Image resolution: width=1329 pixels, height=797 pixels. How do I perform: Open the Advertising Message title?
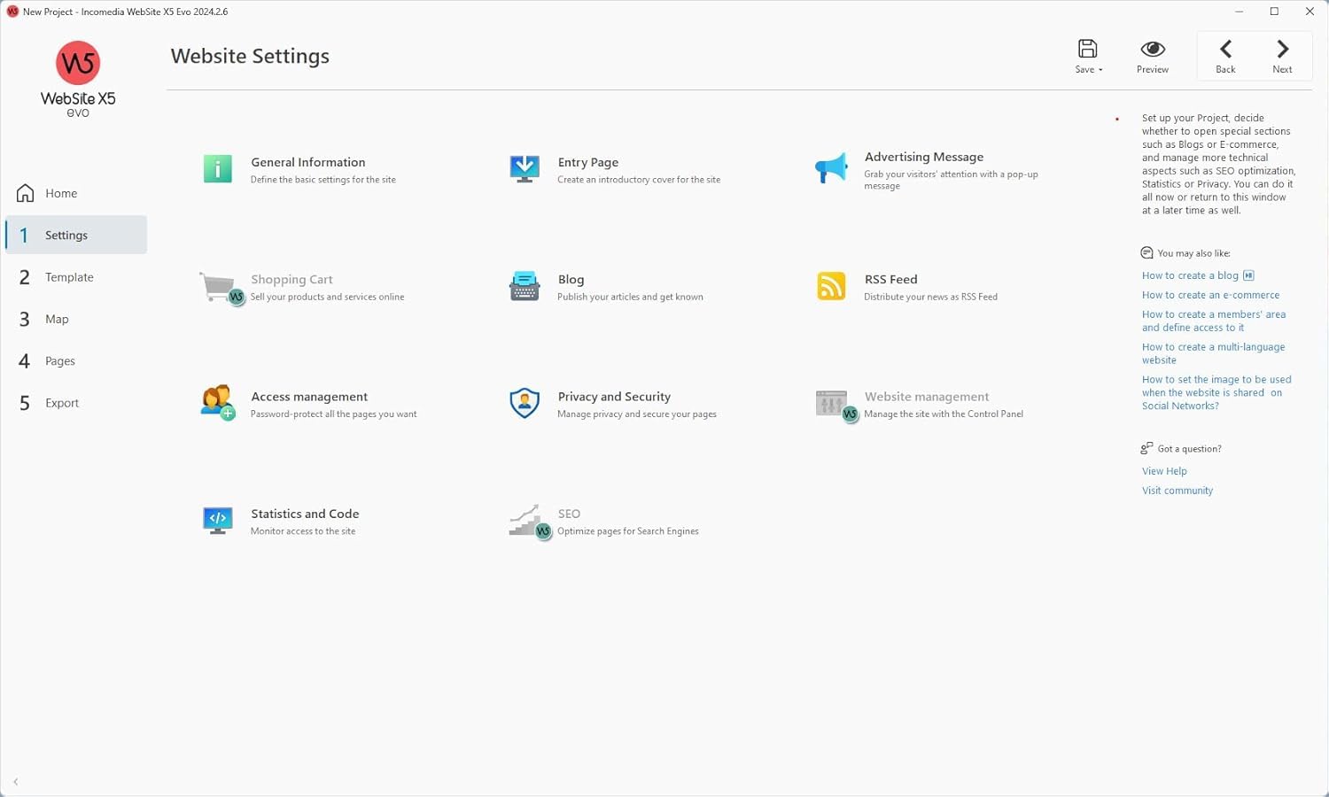point(924,157)
